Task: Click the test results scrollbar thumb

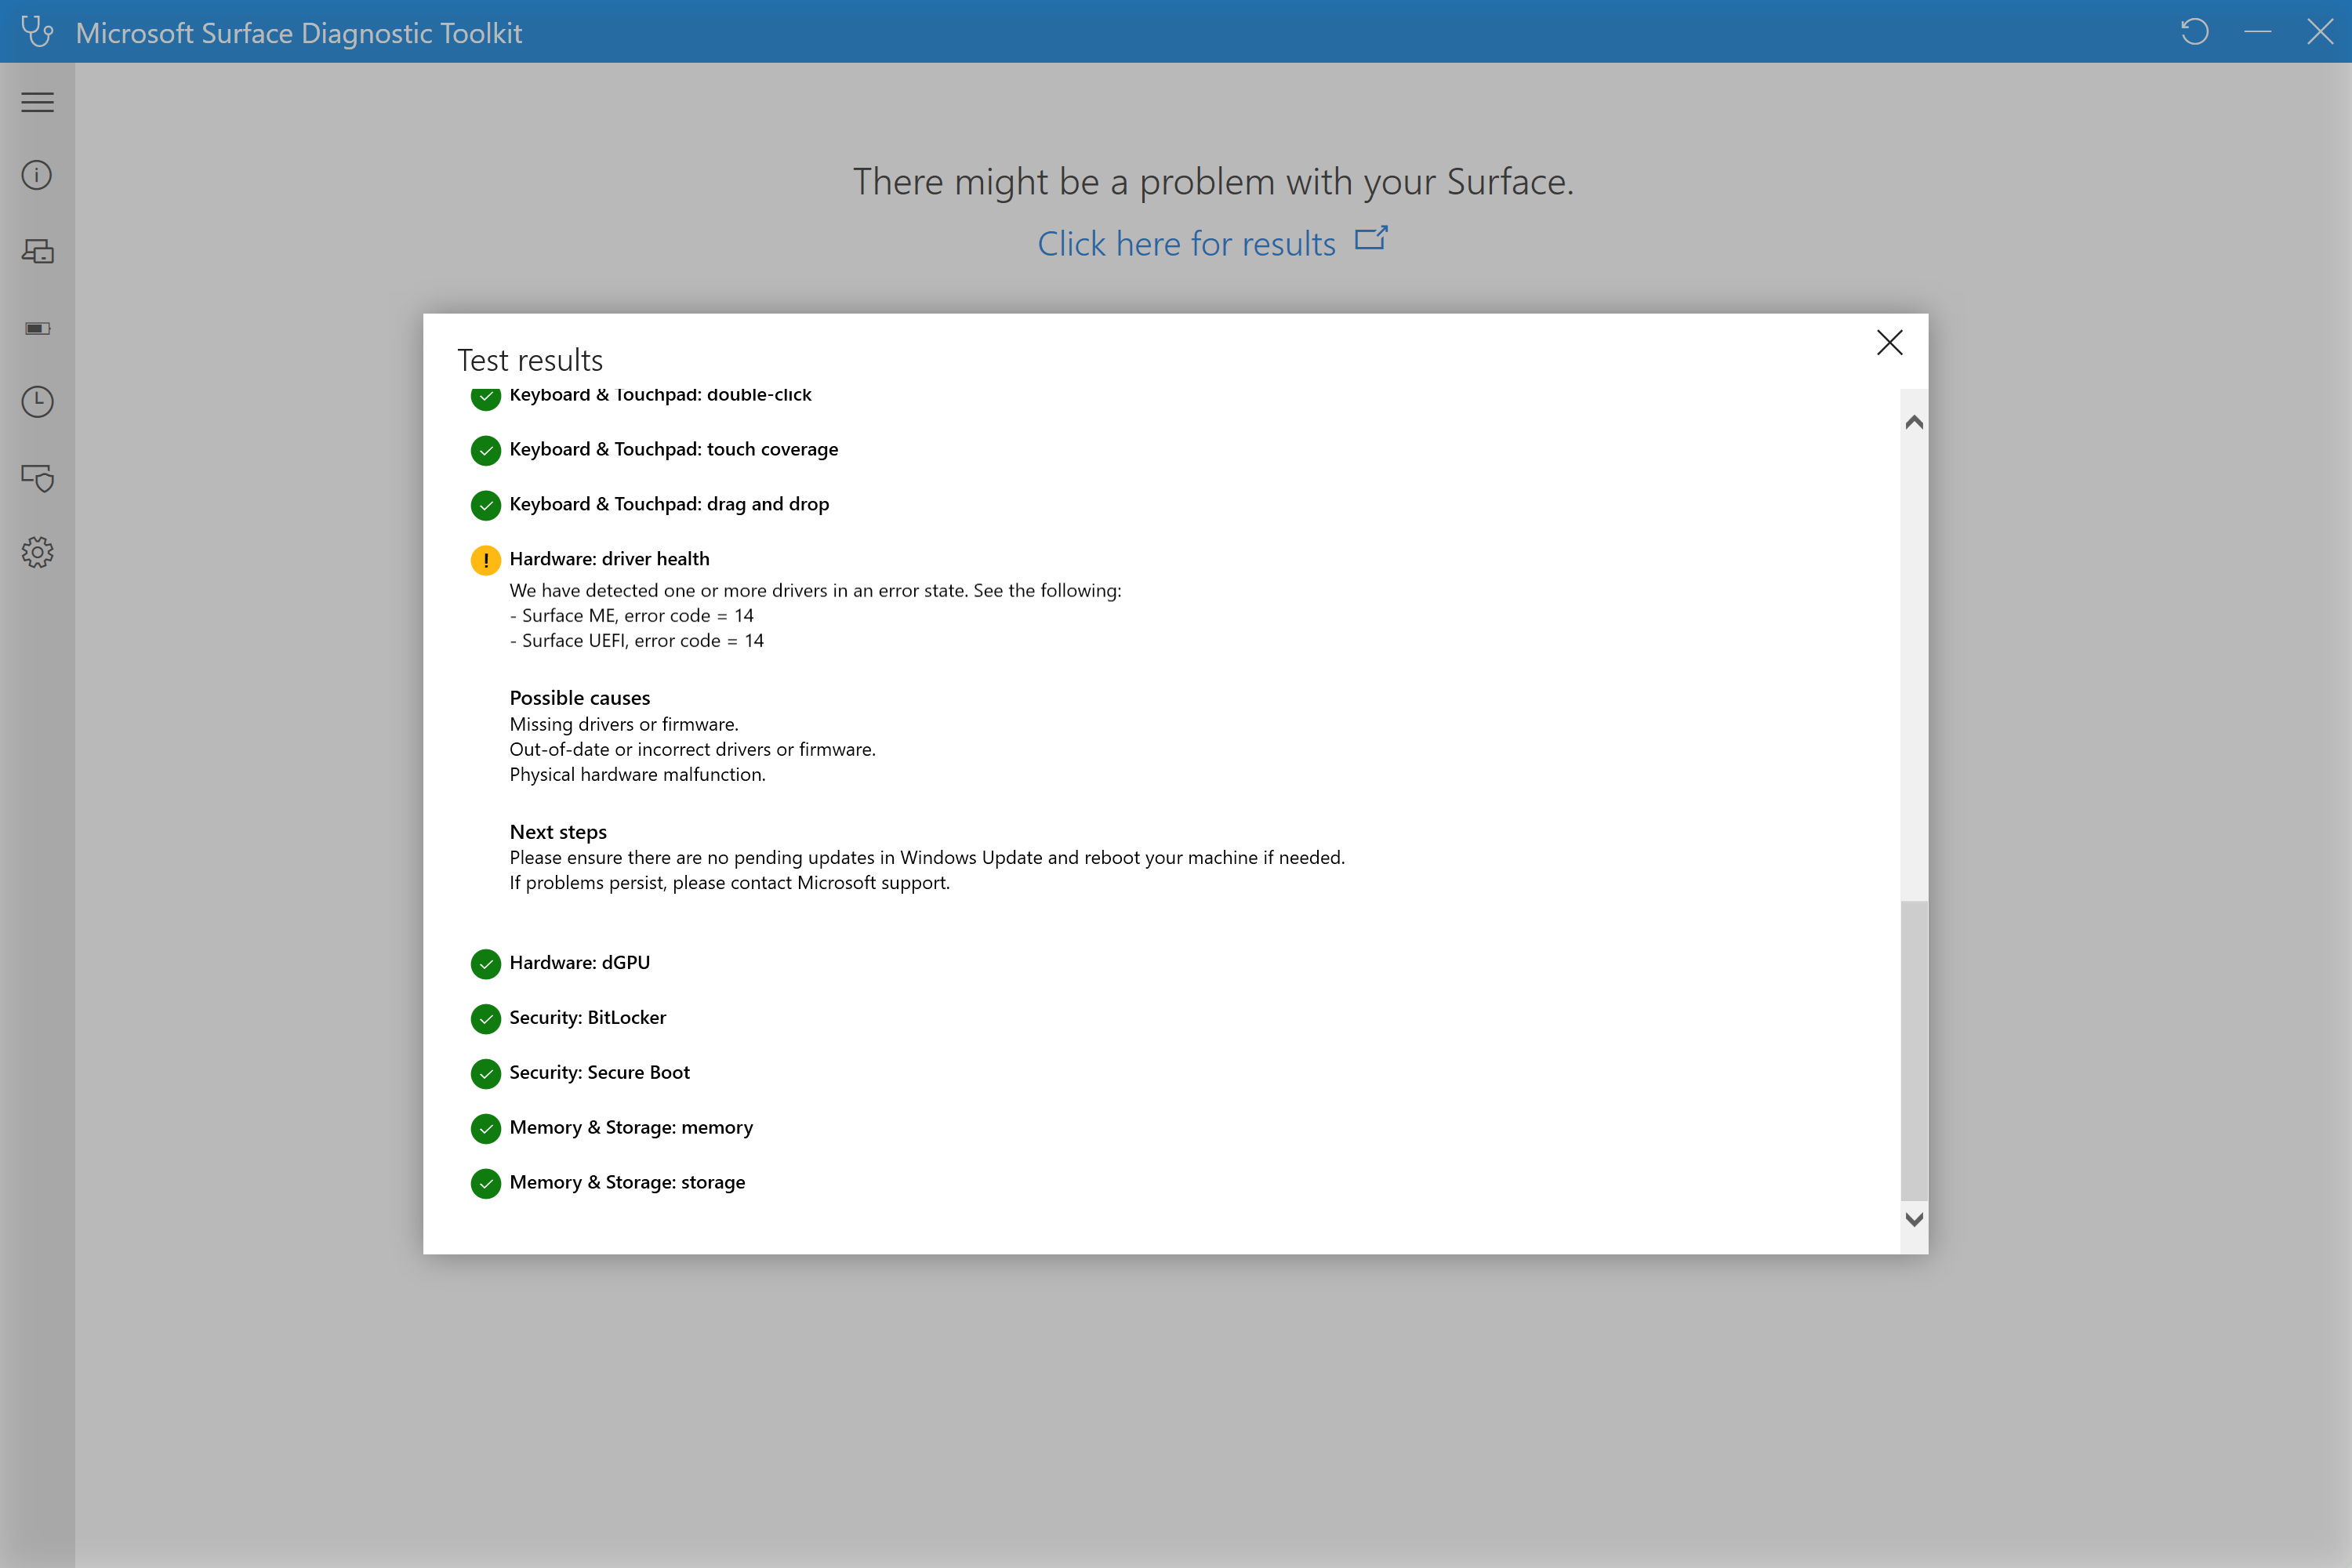Action: (1913, 1050)
